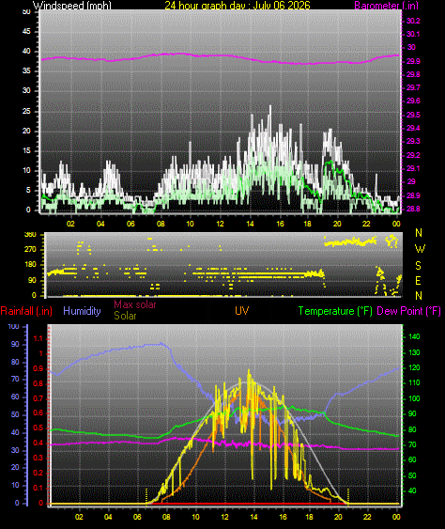Click the 35 value on windspeed axis
Image resolution: width=445 pixels, height=529 pixels.
(26, 70)
